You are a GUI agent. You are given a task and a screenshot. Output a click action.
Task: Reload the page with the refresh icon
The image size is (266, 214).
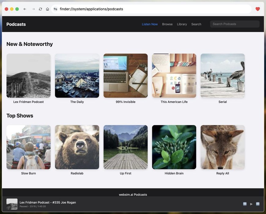coord(40,9)
